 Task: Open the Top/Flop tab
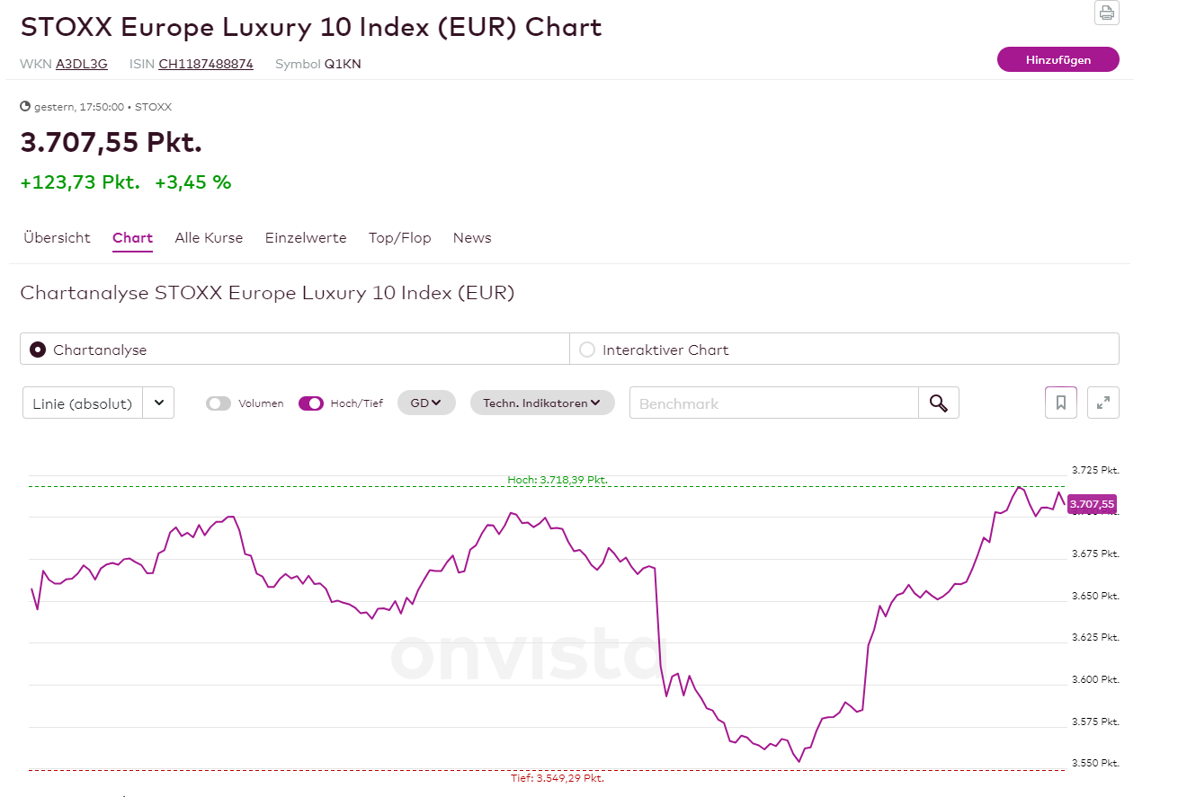399,238
